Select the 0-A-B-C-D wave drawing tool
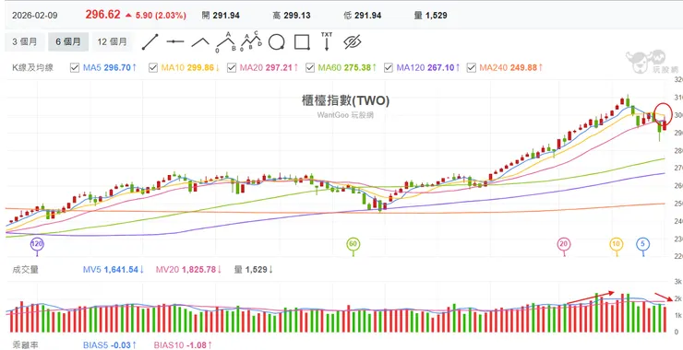683x350 pixels. coord(251,41)
